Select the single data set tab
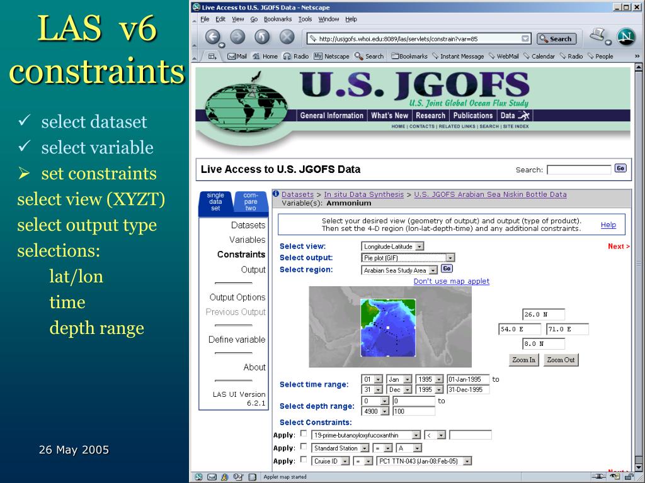The width and height of the screenshot is (645, 483). (215, 202)
